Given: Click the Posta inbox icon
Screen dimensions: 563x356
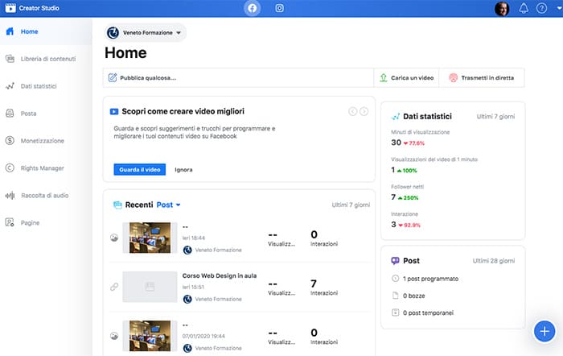Looking at the screenshot, I should (x=10, y=114).
